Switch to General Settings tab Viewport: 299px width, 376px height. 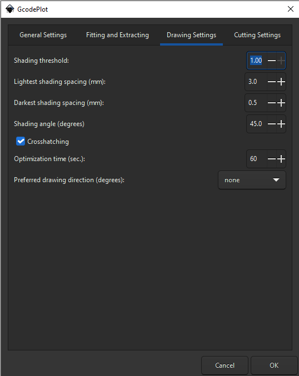pyautogui.click(x=43, y=35)
